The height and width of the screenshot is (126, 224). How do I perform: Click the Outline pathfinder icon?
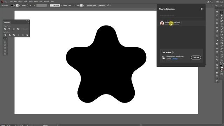tap(23, 35)
